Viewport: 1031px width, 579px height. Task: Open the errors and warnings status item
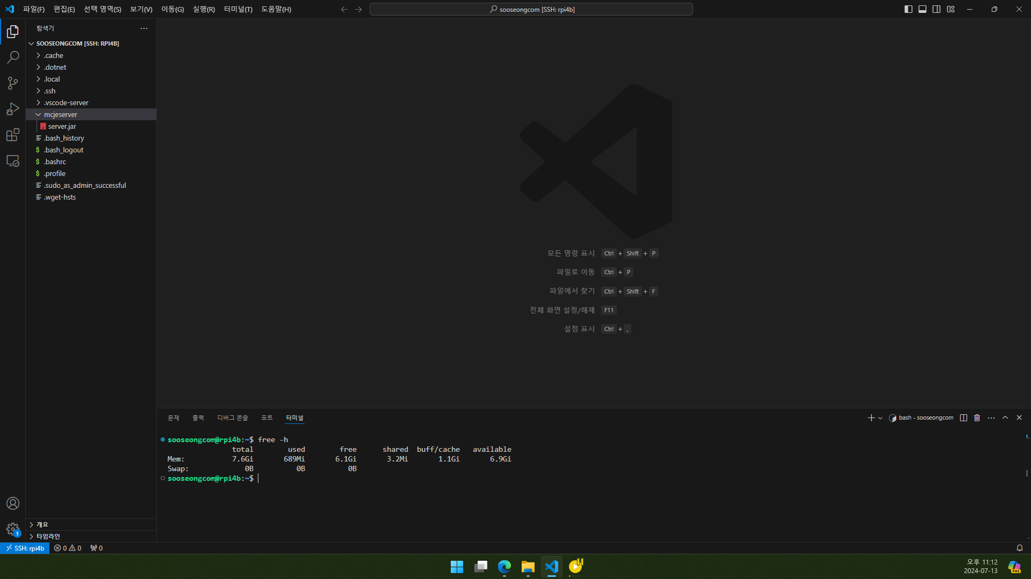tap(68, 548)
